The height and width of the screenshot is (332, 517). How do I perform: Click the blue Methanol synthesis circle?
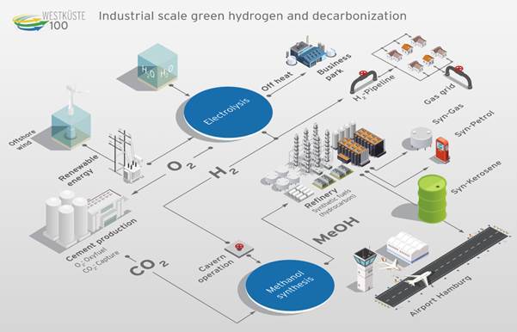coord(291,286)
